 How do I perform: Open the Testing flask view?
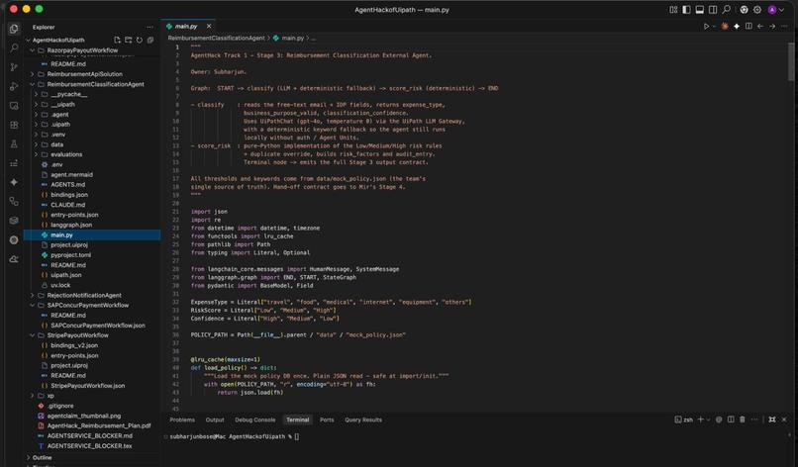(14, 144)
